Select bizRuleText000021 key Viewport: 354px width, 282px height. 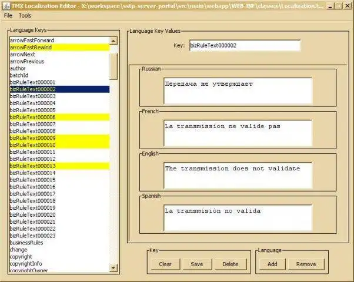point(59,222)
